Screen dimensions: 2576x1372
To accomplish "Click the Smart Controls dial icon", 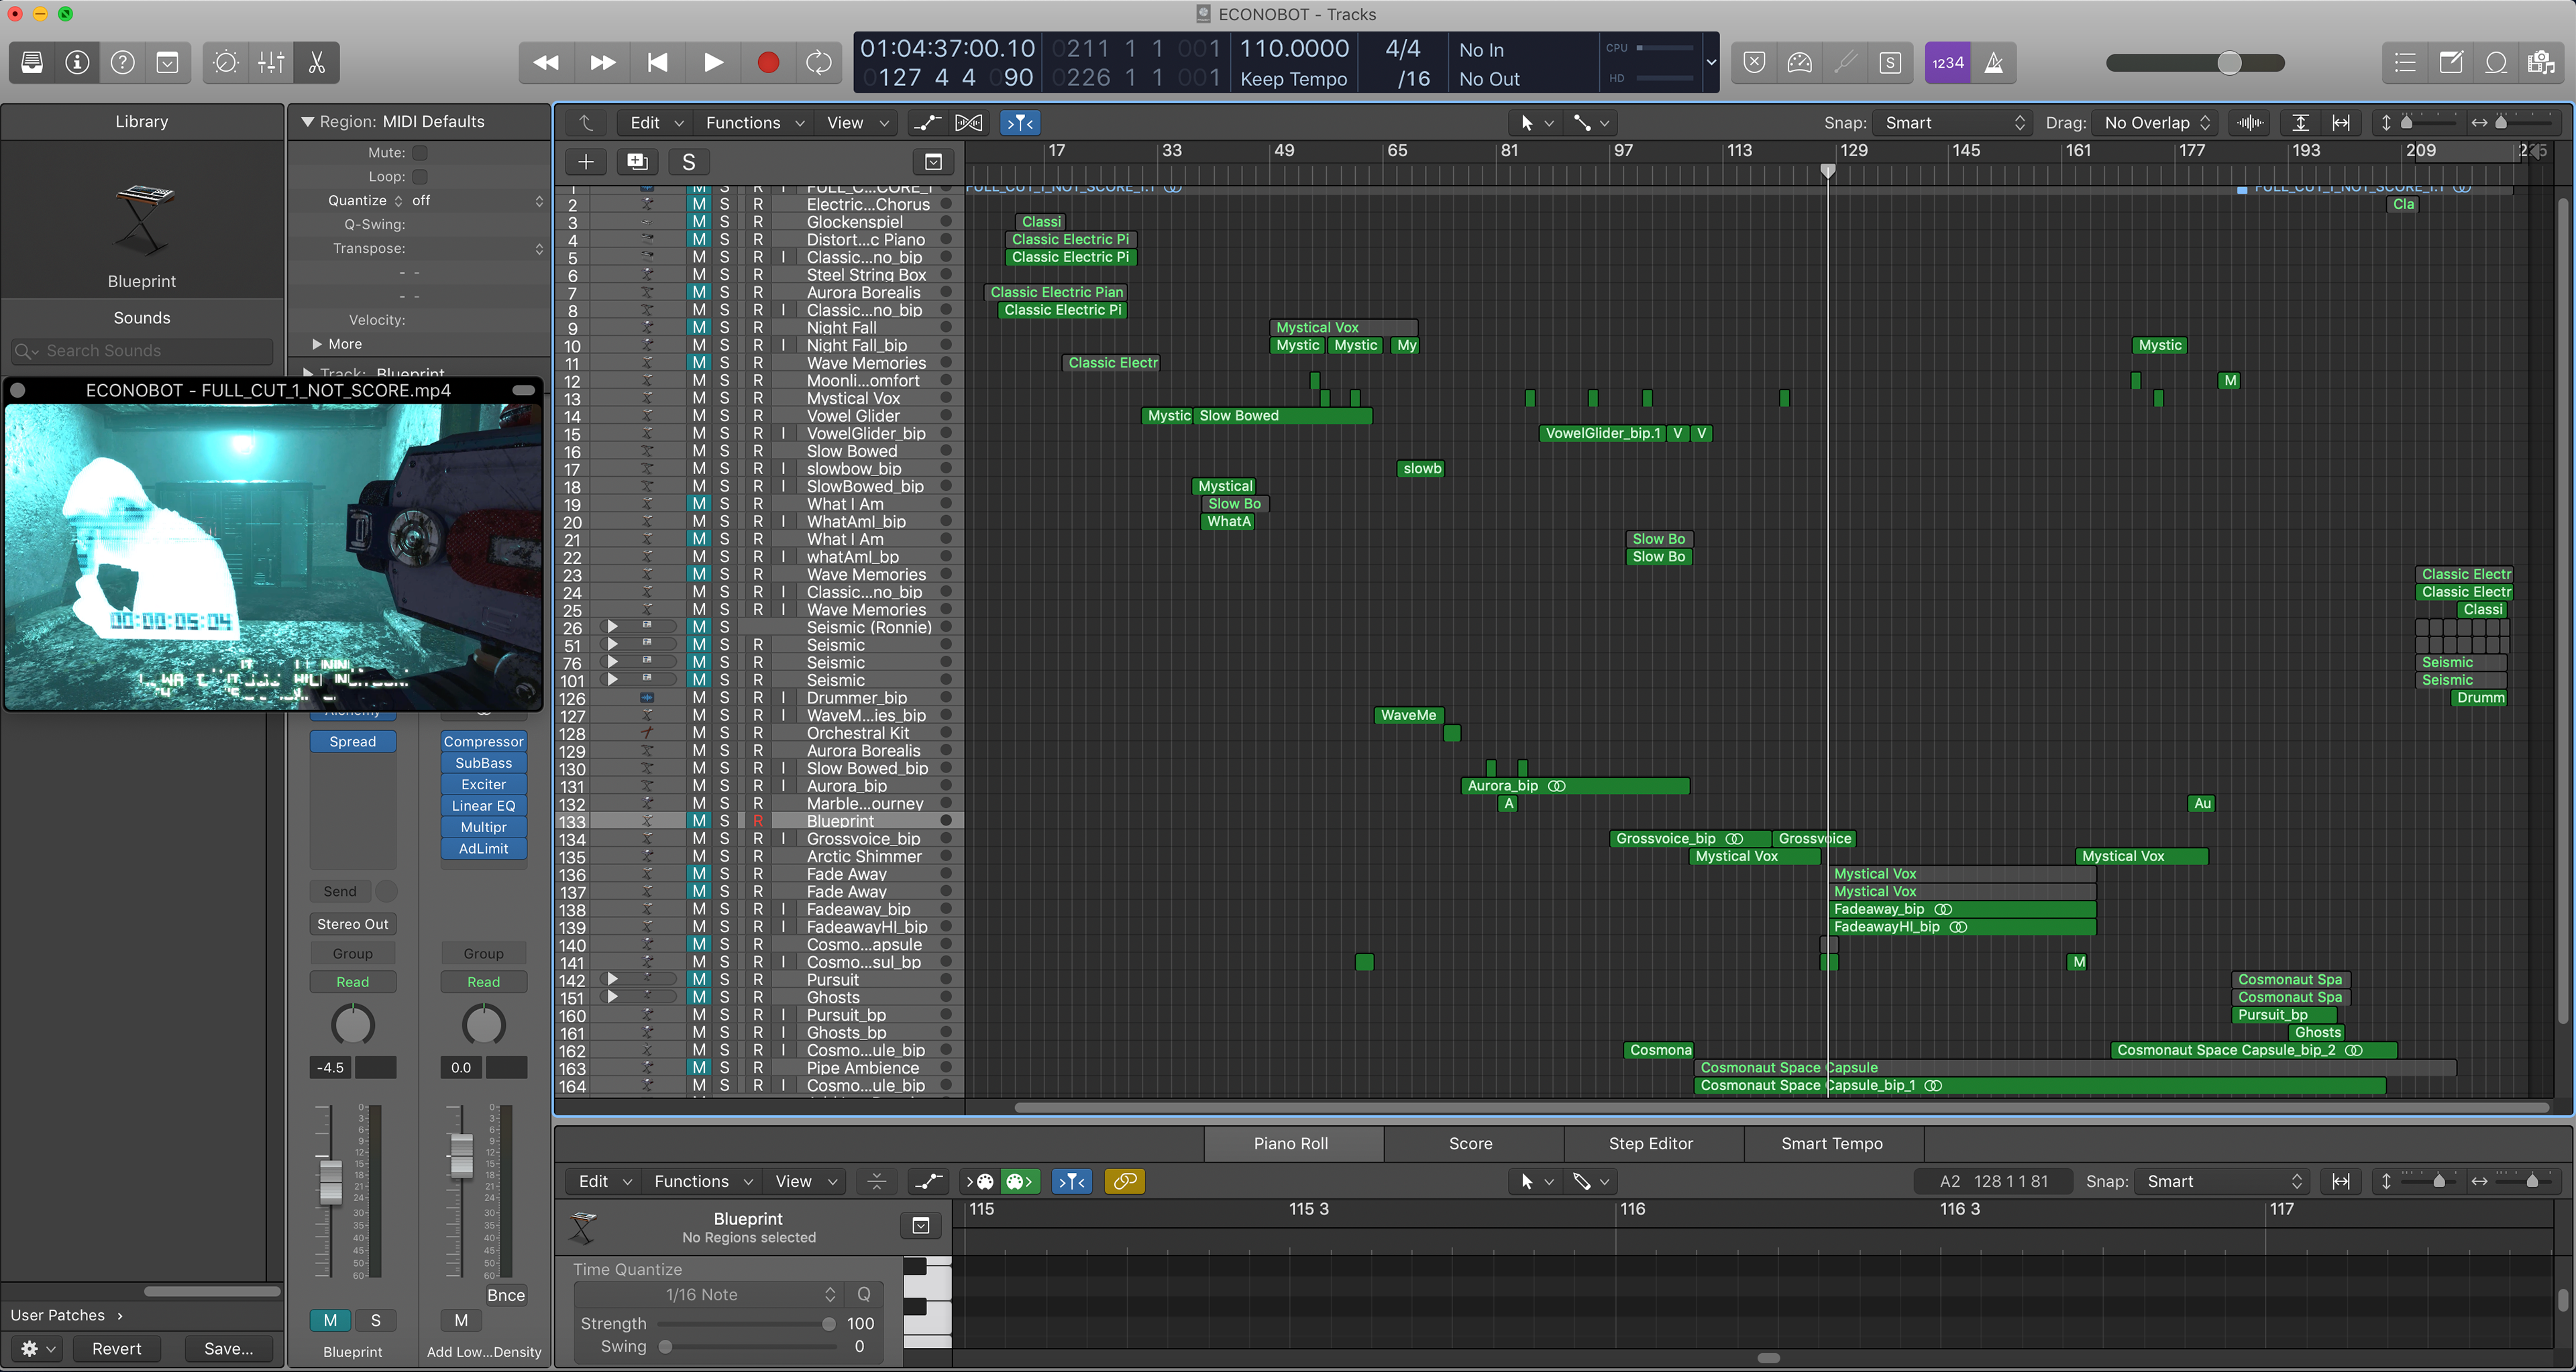I will tap(226, 63).
